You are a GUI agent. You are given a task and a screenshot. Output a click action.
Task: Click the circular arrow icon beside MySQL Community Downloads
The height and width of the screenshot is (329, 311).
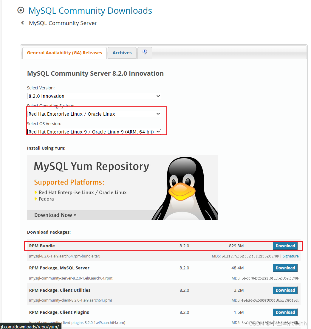coord(21,10)
